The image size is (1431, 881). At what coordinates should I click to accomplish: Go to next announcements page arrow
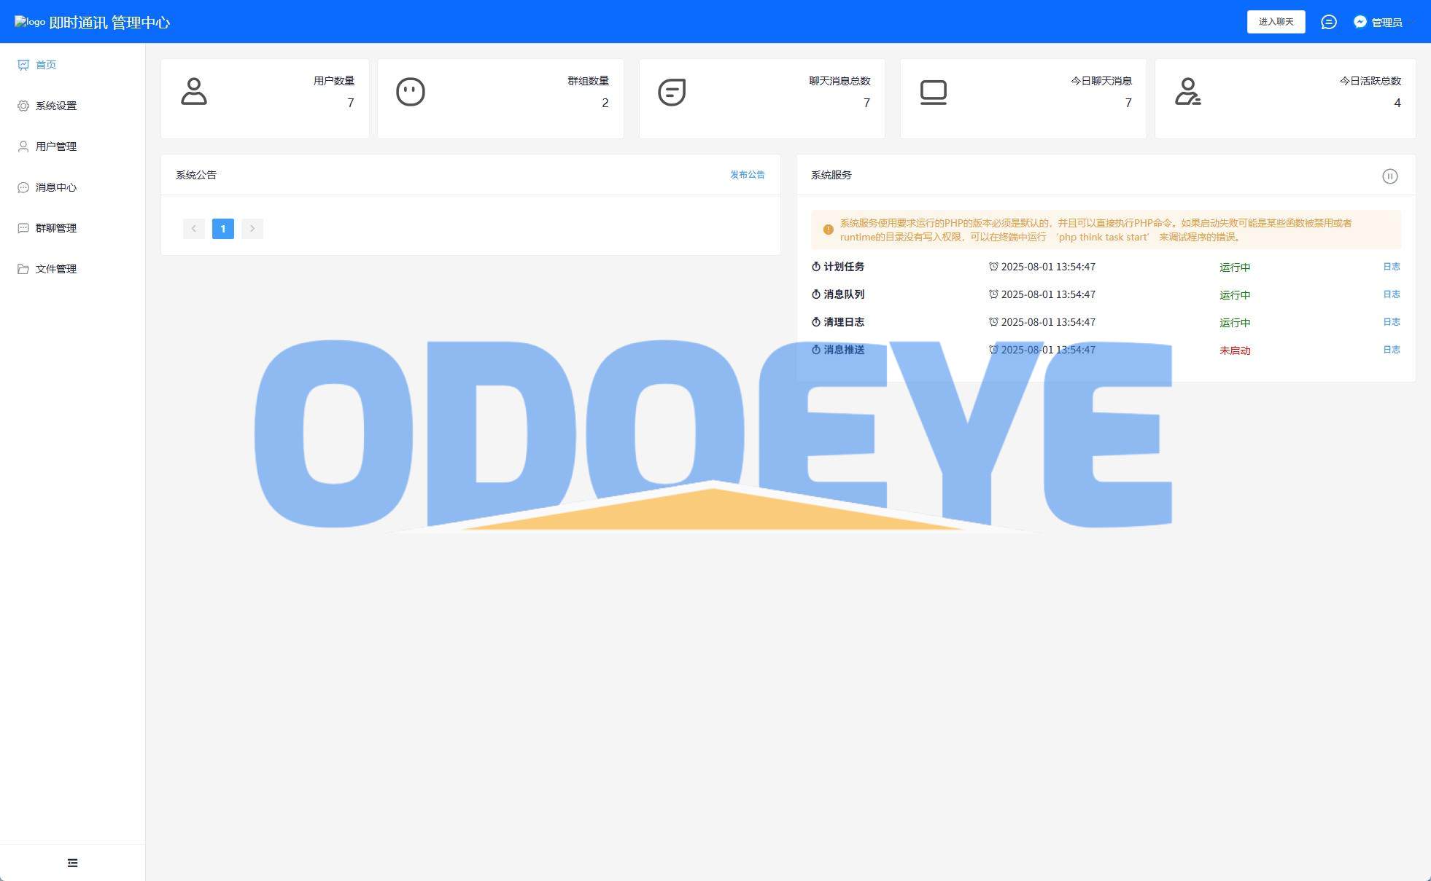tap(252, 229)
